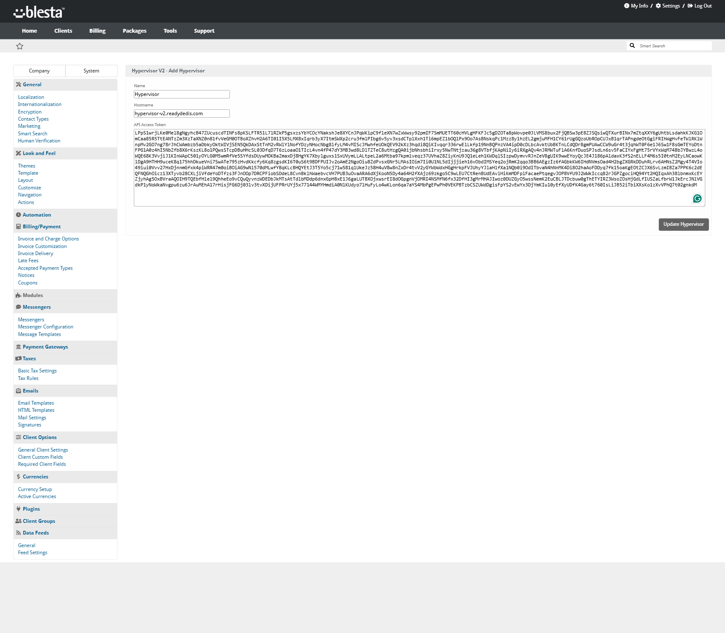
Task: Expand the Payment Gateways section
Action: 45,347
